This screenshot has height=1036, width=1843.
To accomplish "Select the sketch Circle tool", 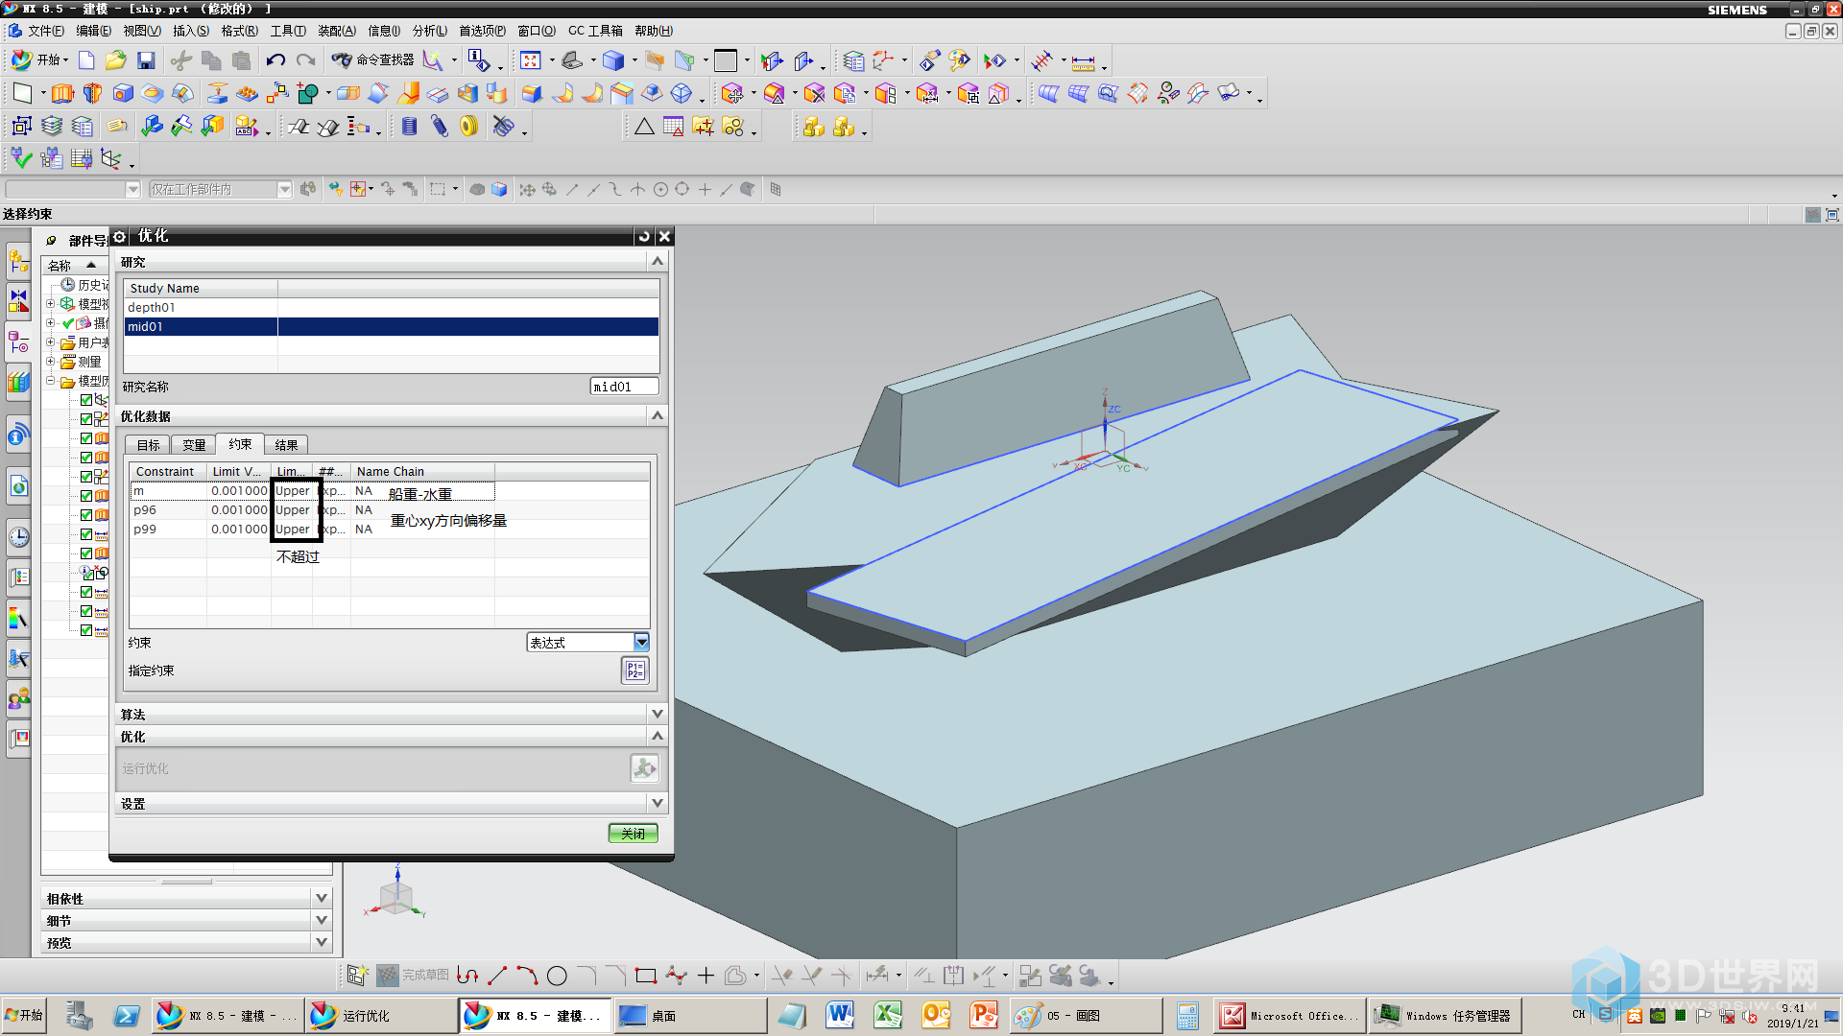I will 557,976.
